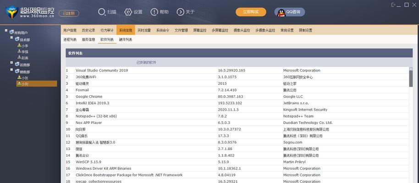Open the 多摄像头监控 tab

(x=265, y=30)
